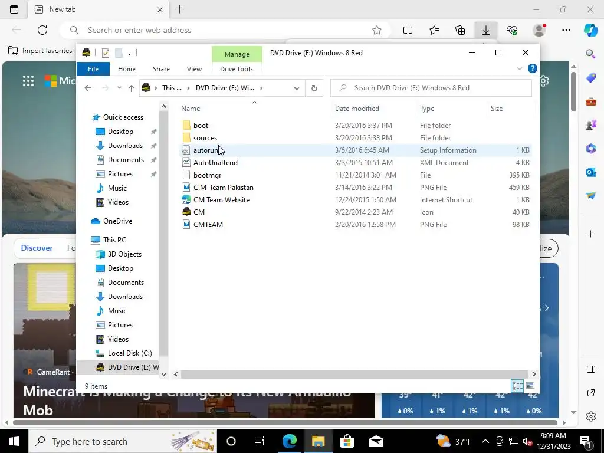Select the sources folder

pos(205,138)
